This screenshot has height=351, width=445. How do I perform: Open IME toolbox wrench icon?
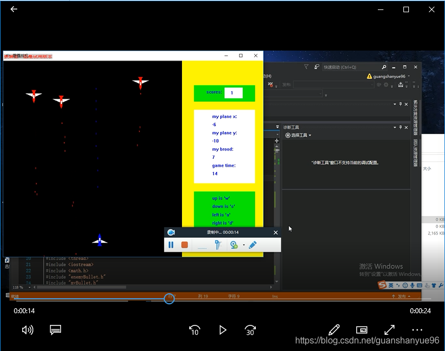(441, 285)
